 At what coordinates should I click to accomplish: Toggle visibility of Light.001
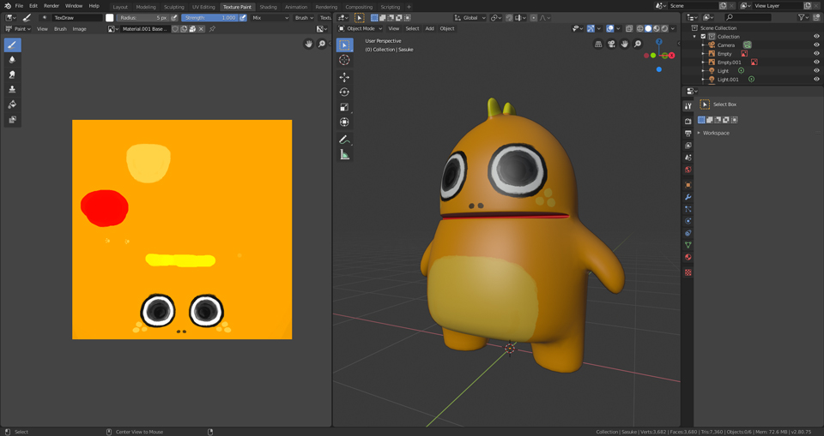[x=816, y=79]
